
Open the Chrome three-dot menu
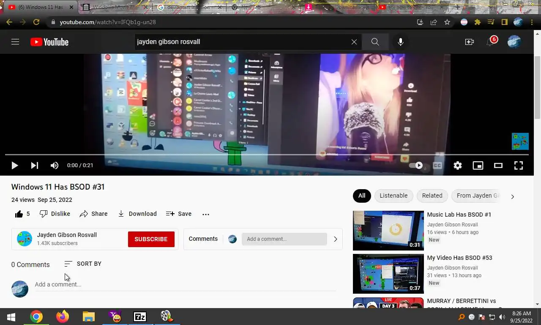click(532, 22)
